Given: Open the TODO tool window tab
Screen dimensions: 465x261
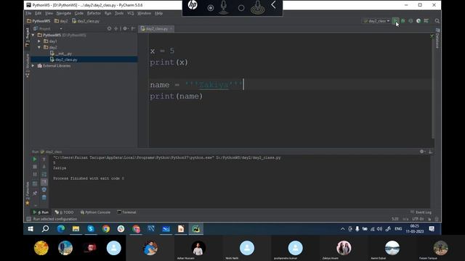Looking at the screenshot, I should (65, 212).
